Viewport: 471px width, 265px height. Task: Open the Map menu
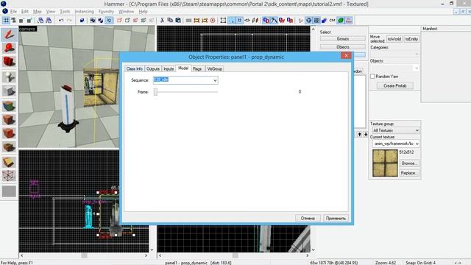pyautogui.click(x=38, y=12)
